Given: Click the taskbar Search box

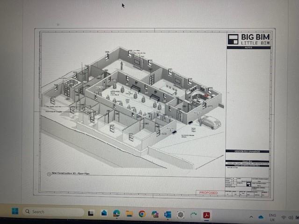Looking at the screenshot, I should tap(53, 211).
